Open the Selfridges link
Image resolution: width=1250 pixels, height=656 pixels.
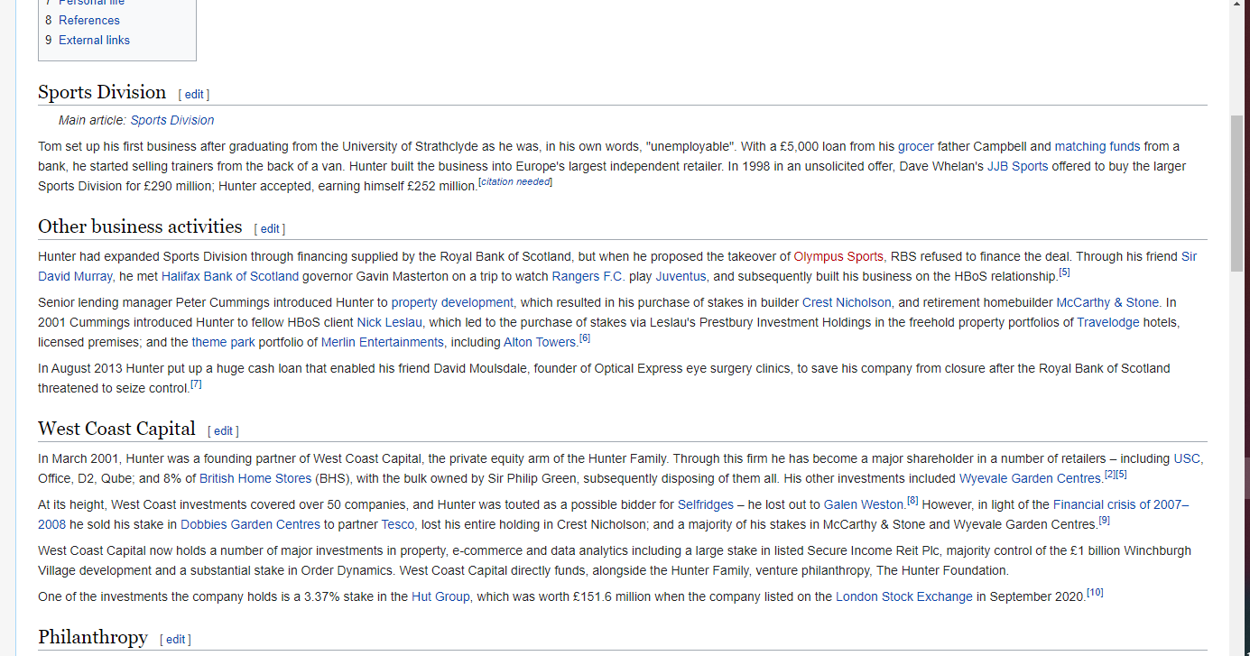point(706,504)
